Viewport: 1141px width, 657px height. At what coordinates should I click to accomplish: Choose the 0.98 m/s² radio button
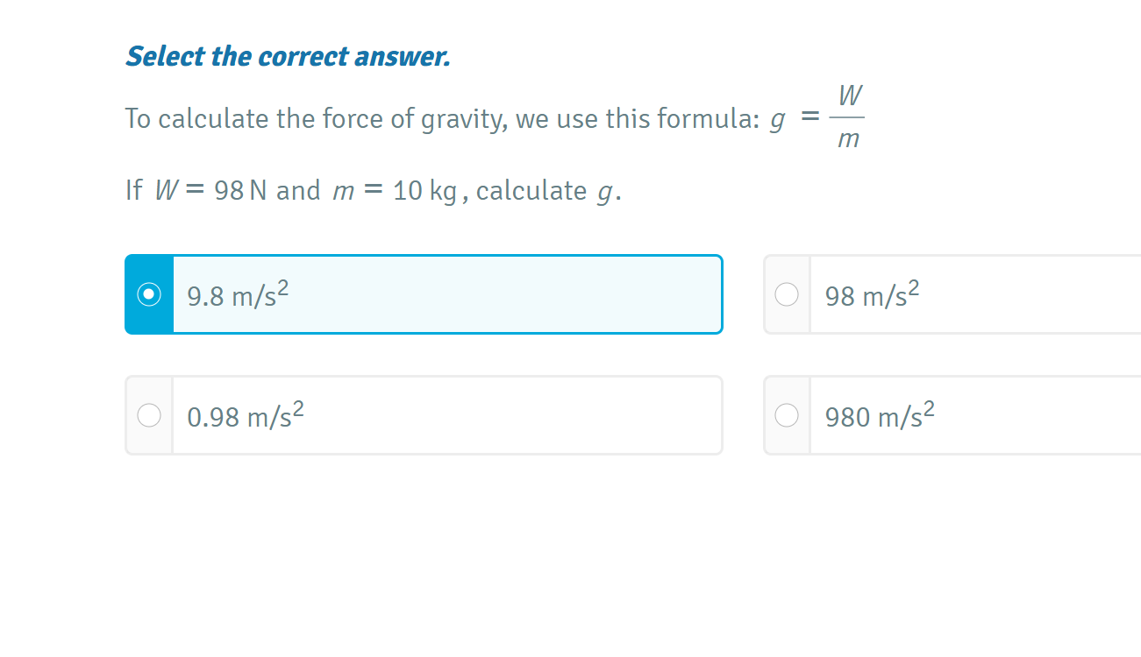pyautogui.click(x=149, y=415)
